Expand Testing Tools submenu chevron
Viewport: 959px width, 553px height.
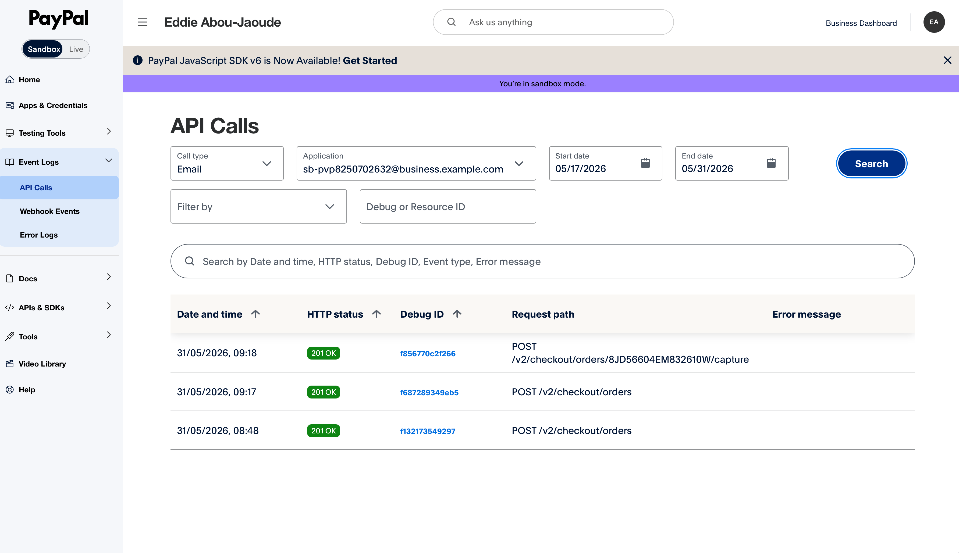pos(109,131)
